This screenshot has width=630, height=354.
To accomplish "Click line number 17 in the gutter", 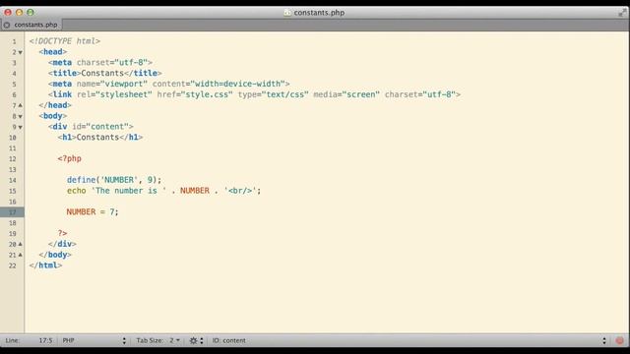I will point(13,212).
